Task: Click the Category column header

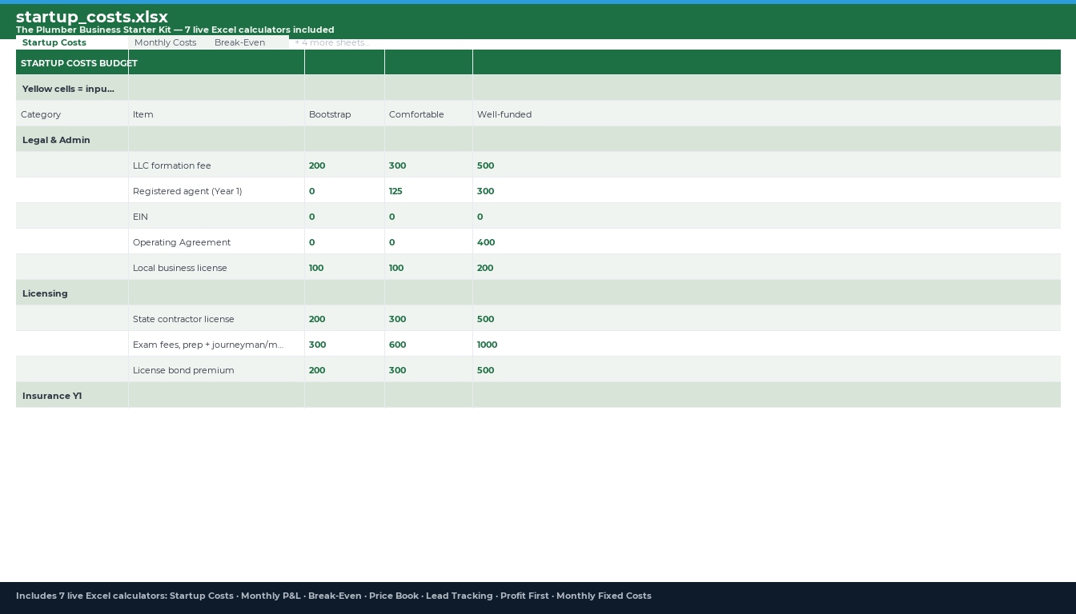Action: coord(72,114)
